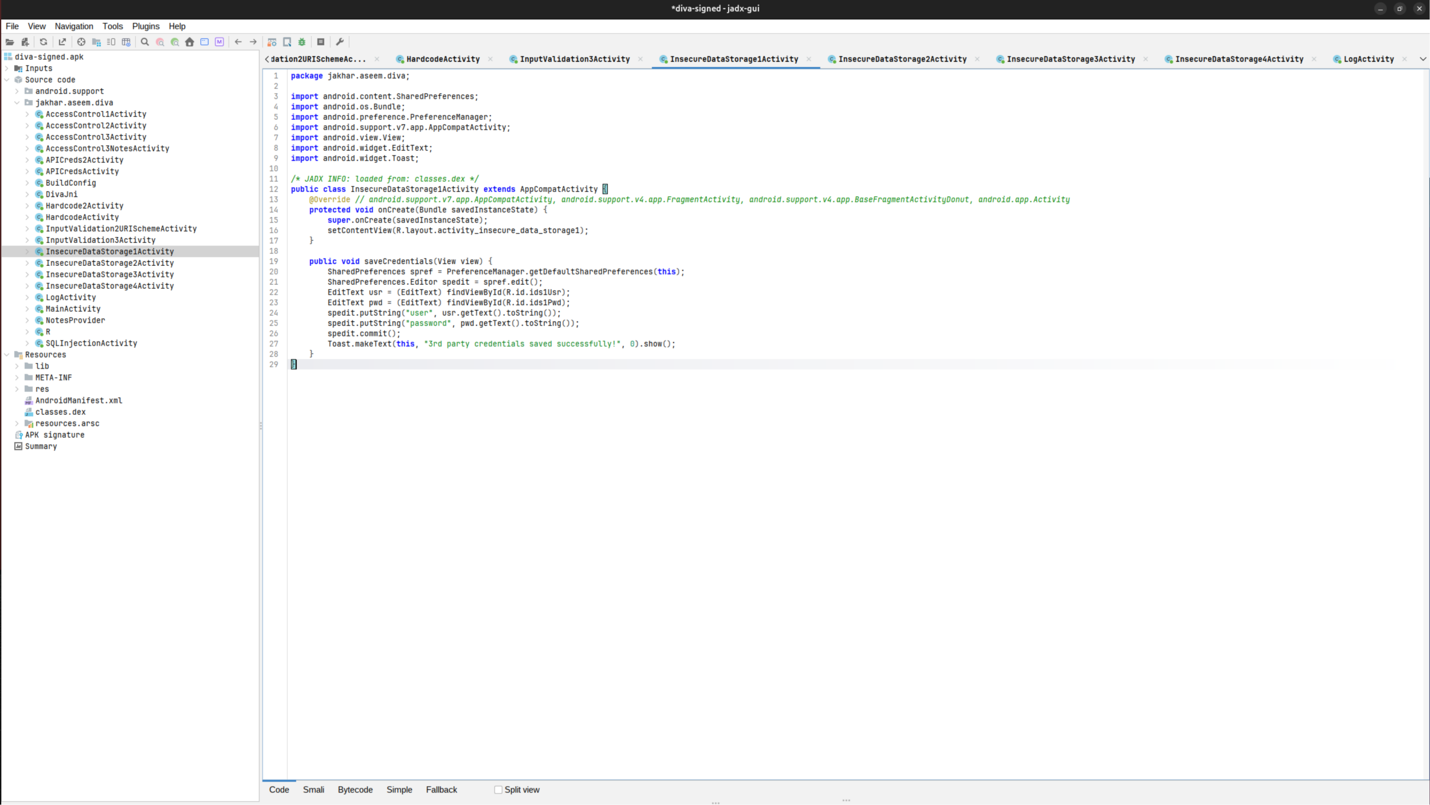Switch to the Bytecode view tab
Viewport: 1430px width, 805px height.
pos(355,790)
